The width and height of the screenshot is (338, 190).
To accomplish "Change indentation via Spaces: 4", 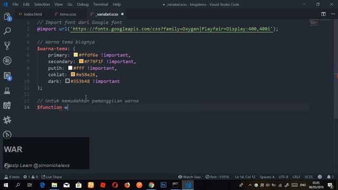I will [x=267, y=177].
